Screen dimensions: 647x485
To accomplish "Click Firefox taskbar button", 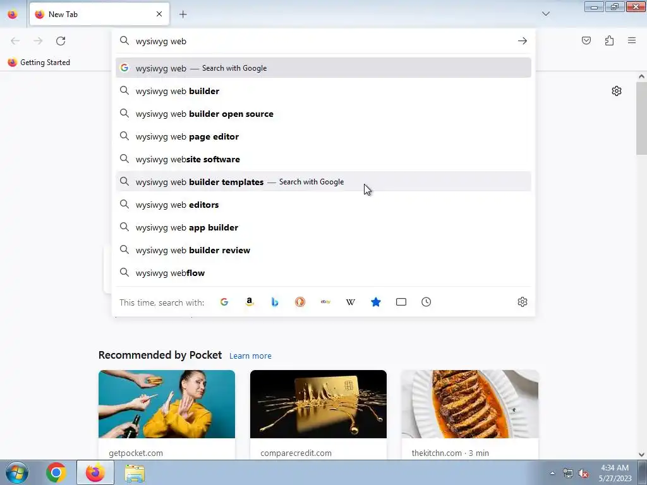I will point(95,472).
